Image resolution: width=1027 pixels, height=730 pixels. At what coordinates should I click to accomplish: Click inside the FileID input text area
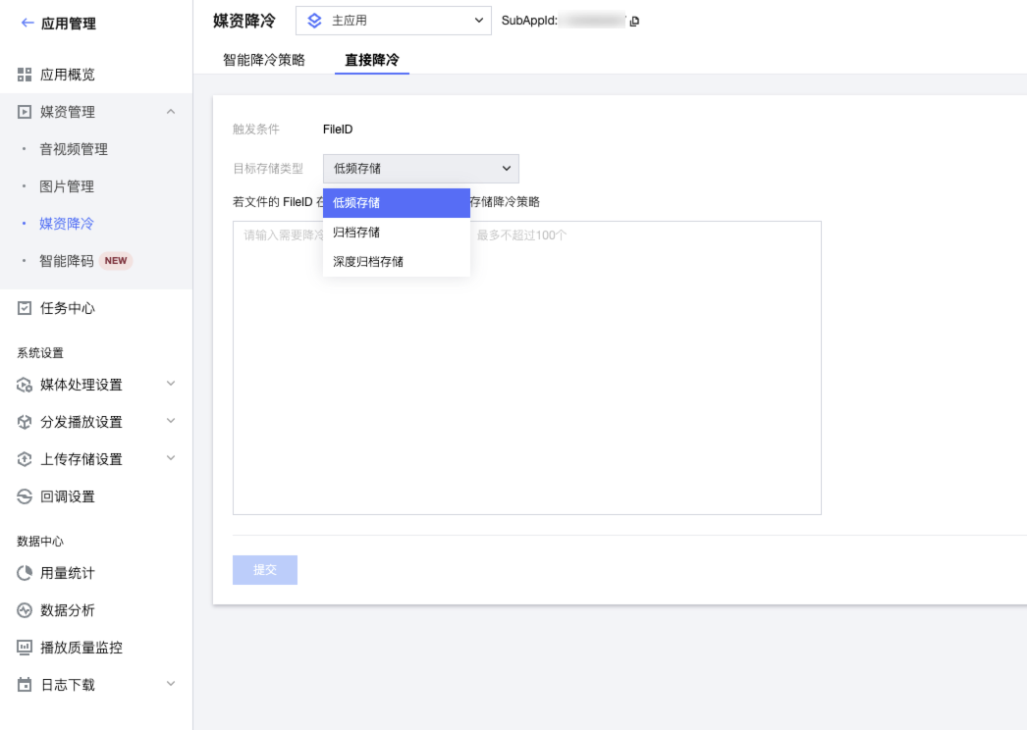[x=526, y=368]
